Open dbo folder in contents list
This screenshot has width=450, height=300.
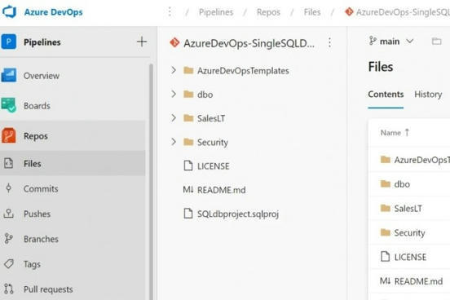pyautogui.click(x=402, y=184)
